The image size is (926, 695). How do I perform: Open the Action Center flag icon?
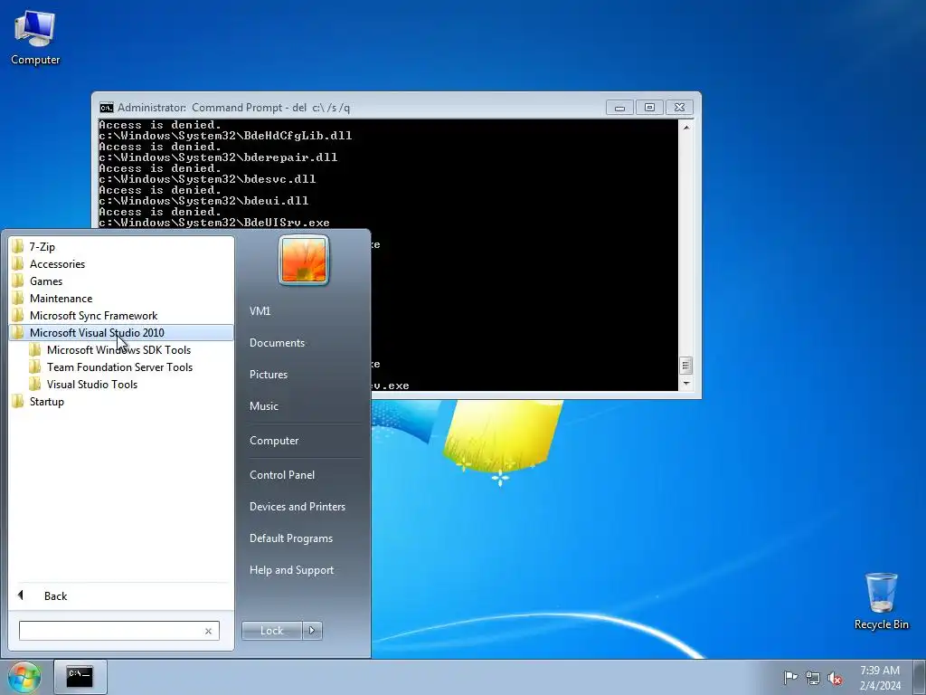click(789, 677)
